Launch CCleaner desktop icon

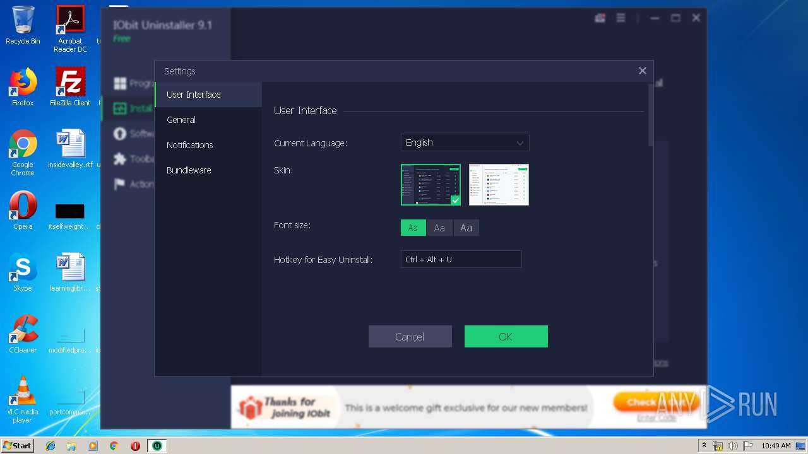(x=23, y=334)
